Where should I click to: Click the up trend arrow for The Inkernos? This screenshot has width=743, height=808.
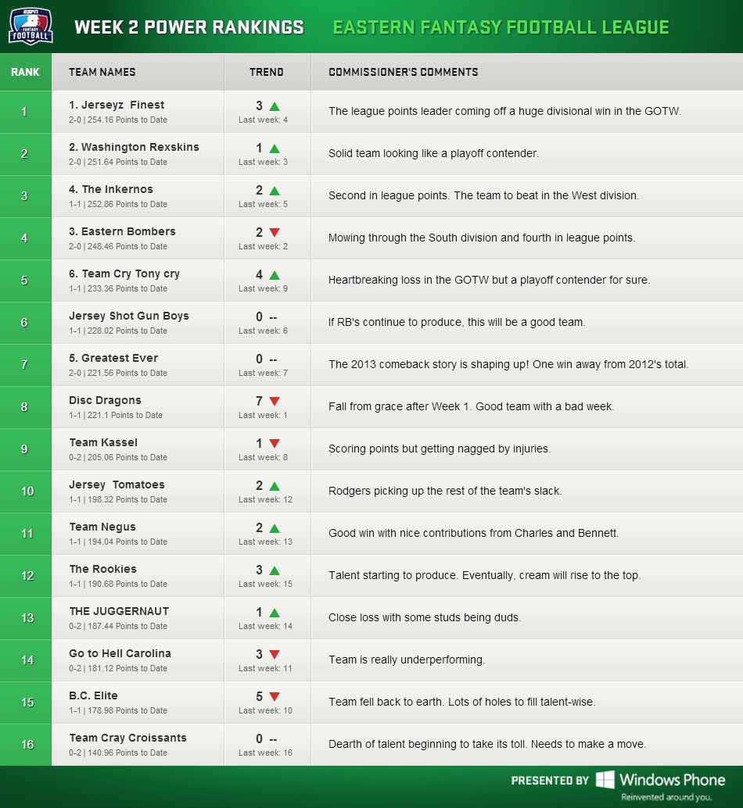click(275, 191)
